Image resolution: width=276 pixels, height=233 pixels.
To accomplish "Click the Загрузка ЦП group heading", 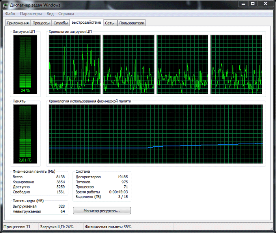I will tap(24, 32).
